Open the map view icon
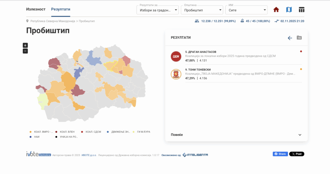This screenshot has height=174, width=330. pos(289,10)
